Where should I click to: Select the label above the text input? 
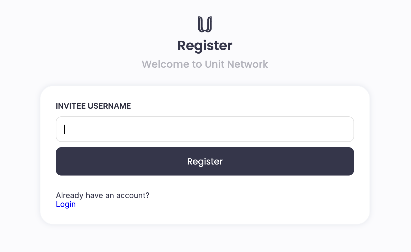click(93, 106)
